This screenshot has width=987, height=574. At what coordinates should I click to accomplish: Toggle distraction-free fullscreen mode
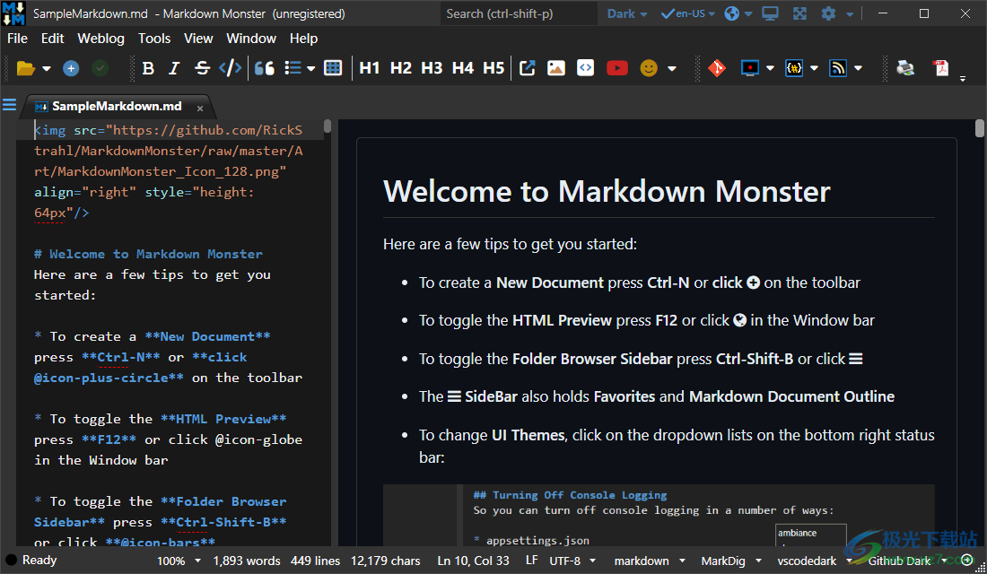pyautogui.click(x=800, y=13)
